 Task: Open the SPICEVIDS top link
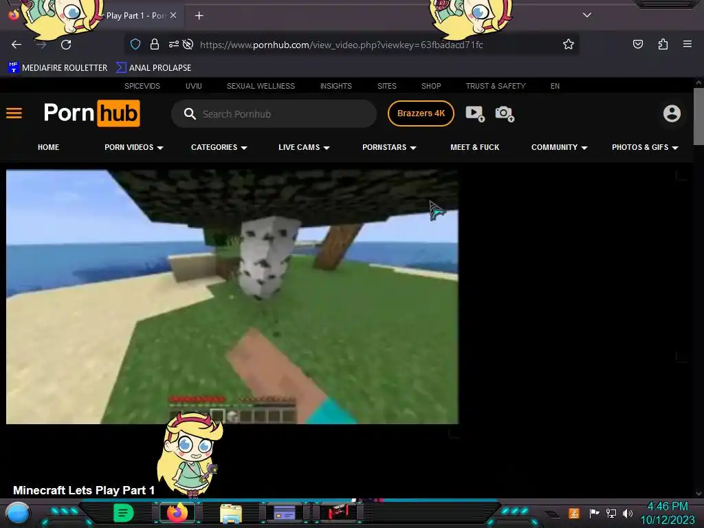click(x=142, y=86)
